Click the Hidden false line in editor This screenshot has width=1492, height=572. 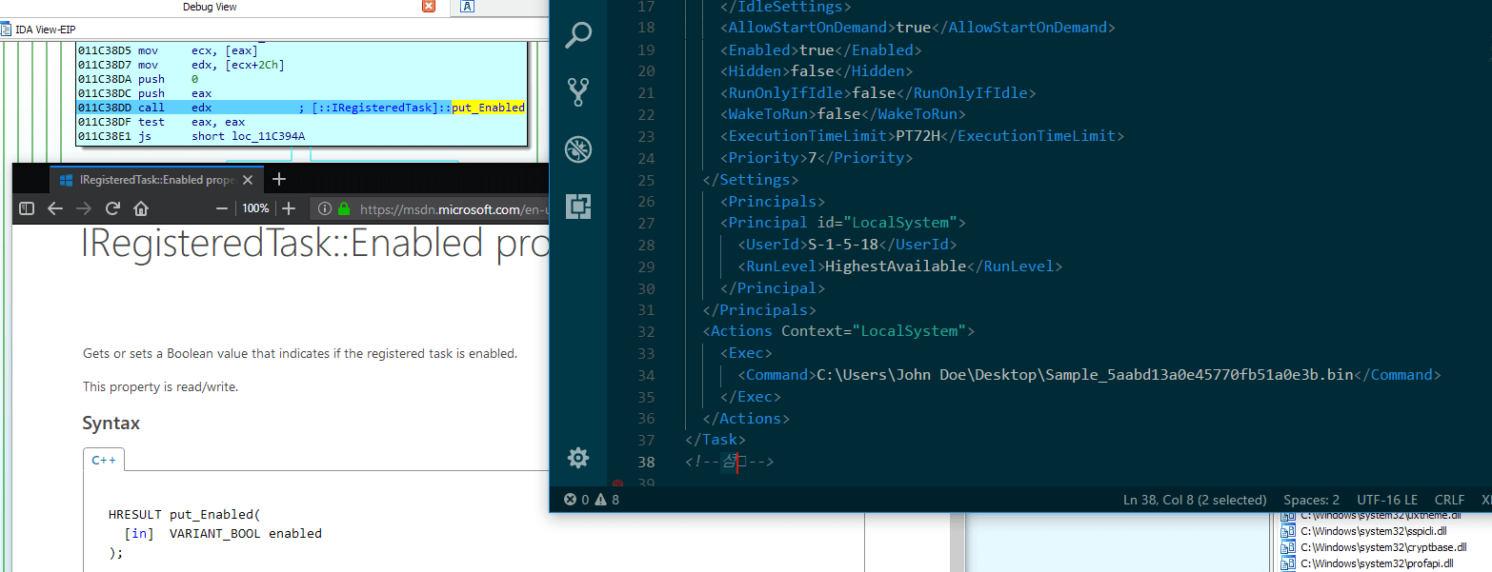[x=817, y=71]
